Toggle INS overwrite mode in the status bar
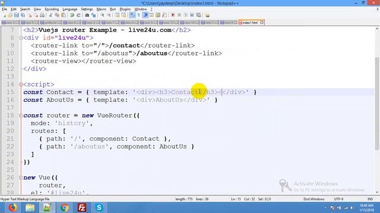The image size is (380, 213). pos(370,199)
